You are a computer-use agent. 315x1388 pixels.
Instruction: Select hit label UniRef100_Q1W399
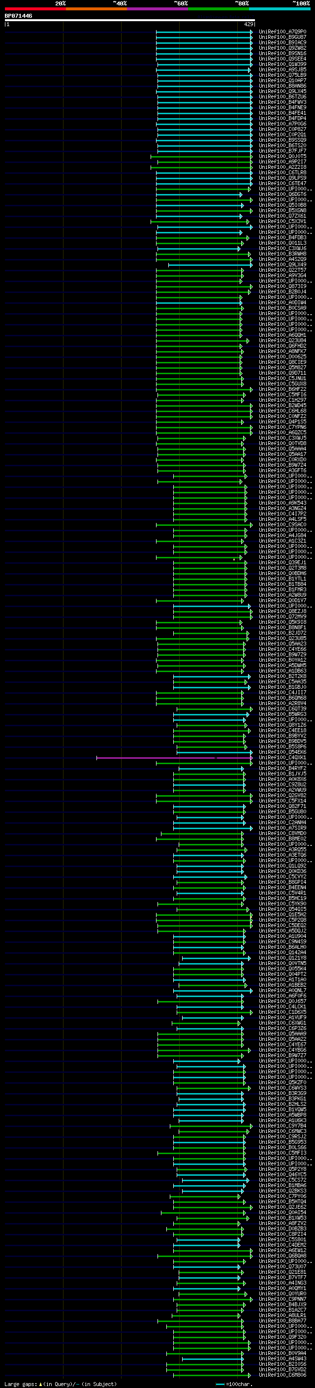point(282,64)
